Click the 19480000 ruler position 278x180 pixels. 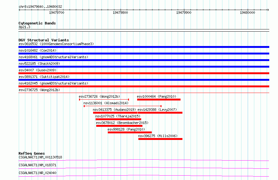247,13
